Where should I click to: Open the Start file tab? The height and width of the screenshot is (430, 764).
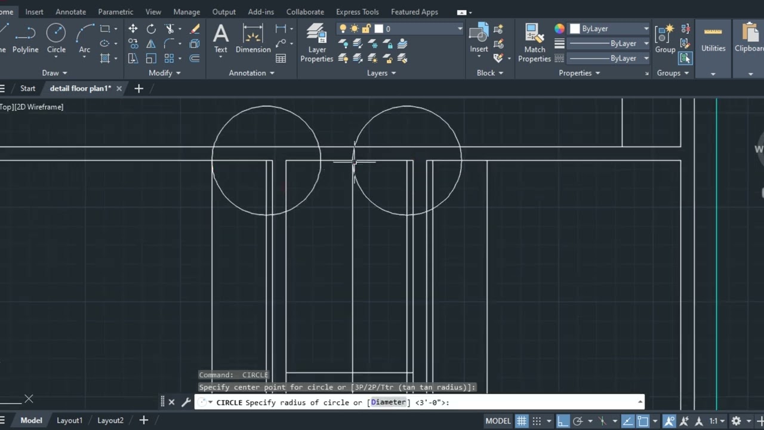pyautogui.click(x=27, y=88)
